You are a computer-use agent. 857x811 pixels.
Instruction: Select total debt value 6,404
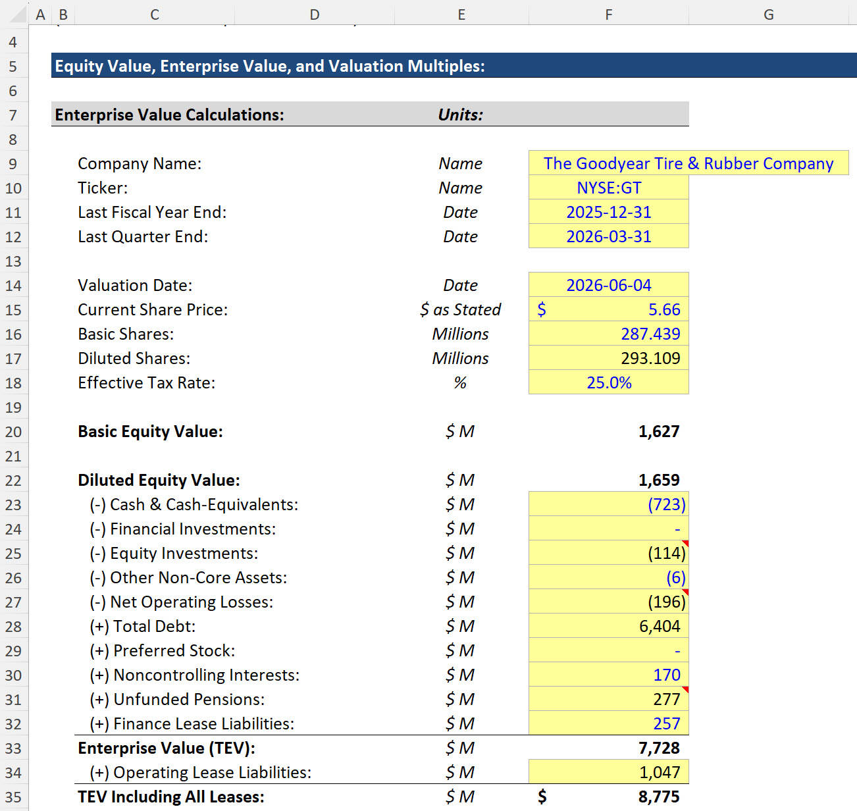pyautogui.click(x=609, y=626)
